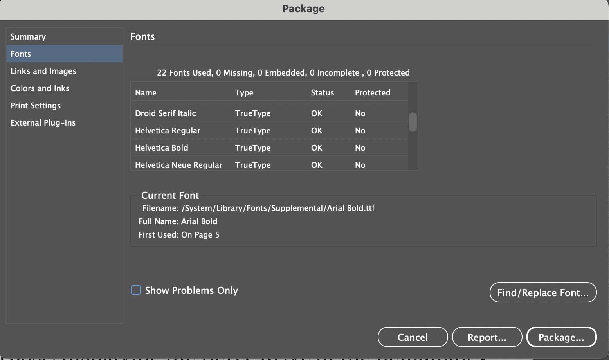
Task: Switch to the Summary panel
Action: (x=28, y=36)
